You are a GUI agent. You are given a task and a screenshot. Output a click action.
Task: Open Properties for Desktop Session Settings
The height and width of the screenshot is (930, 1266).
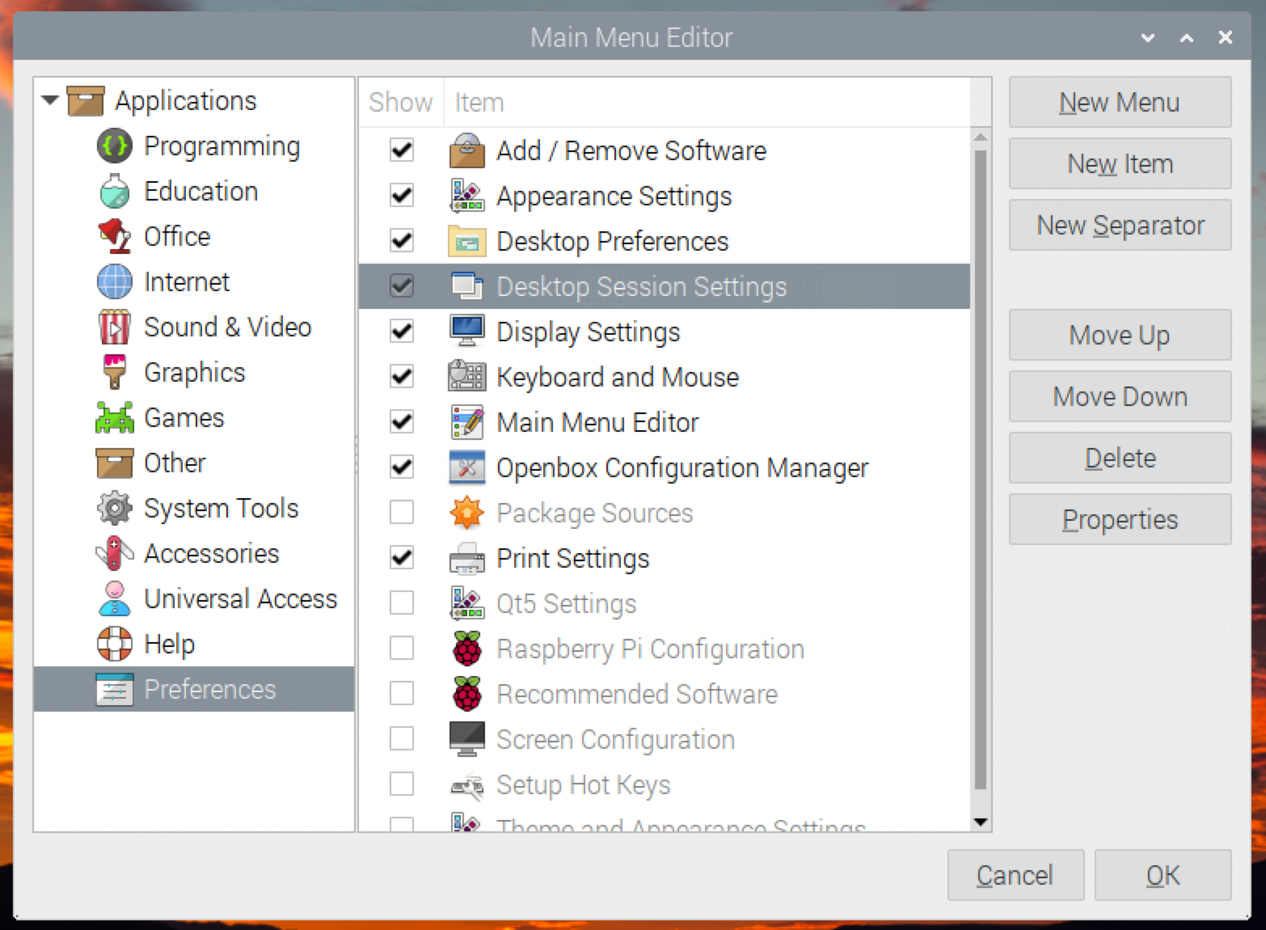coord(1120,519)
